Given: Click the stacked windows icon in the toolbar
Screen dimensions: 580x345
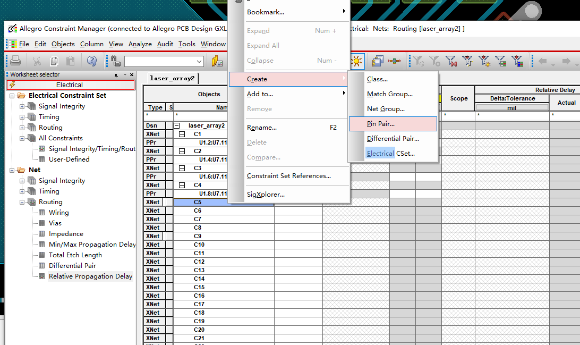Looking at the screenshot, I should coord(378,61).
